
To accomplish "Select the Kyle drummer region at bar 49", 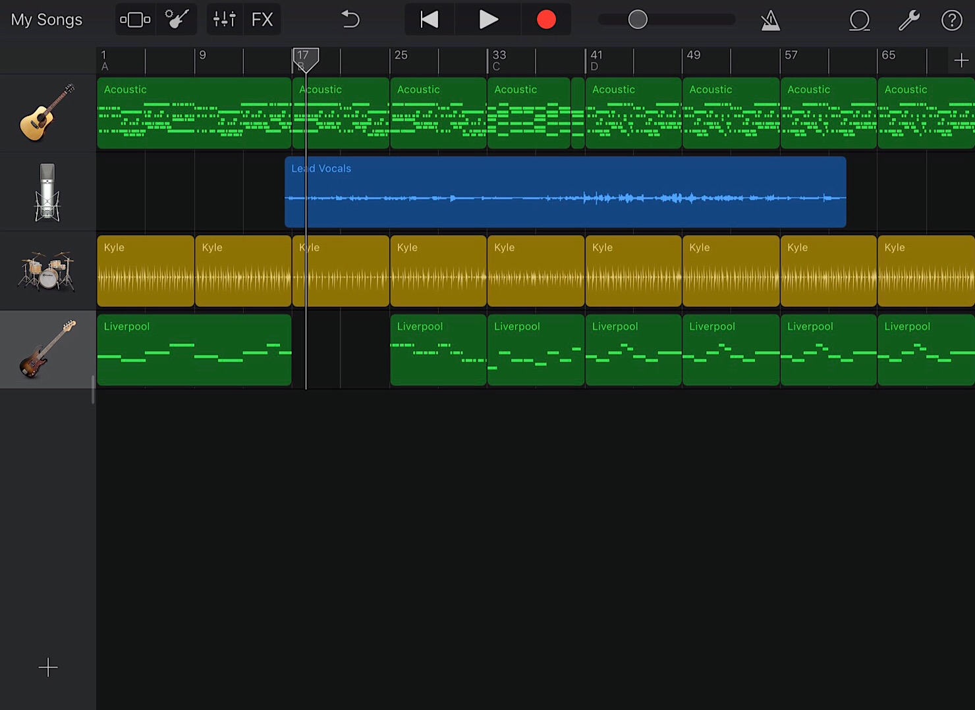I will [731, 271].
